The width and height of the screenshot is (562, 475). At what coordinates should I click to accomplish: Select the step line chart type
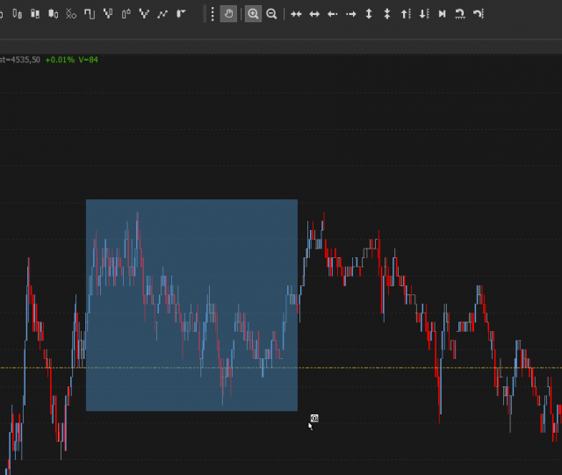pos(90,14)
